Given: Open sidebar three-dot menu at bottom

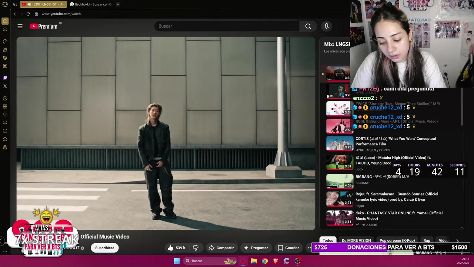Looking at the screenshot, I should point(5,251).
